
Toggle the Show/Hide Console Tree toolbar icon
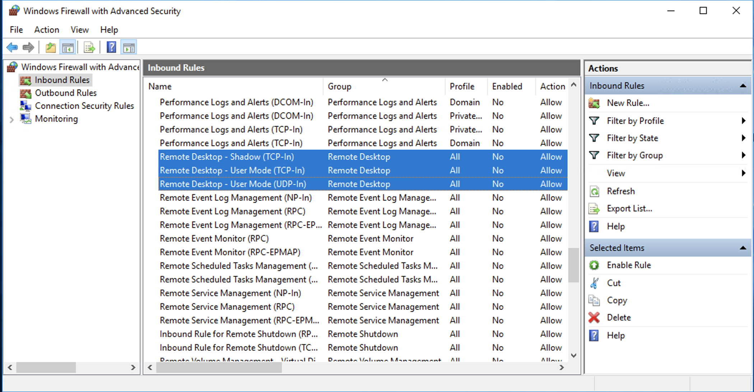click(x=68, y=47)
